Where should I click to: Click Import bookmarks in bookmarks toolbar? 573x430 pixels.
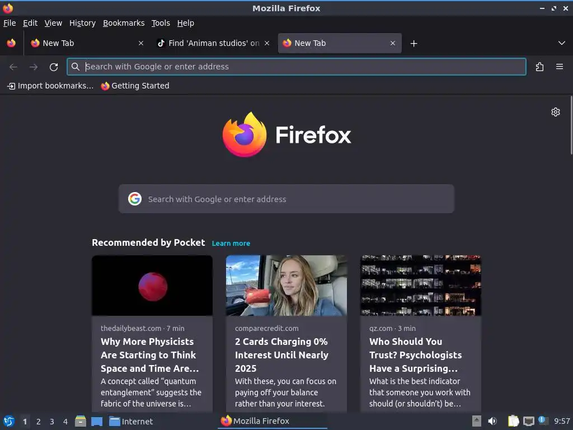(x=50, y=86)
